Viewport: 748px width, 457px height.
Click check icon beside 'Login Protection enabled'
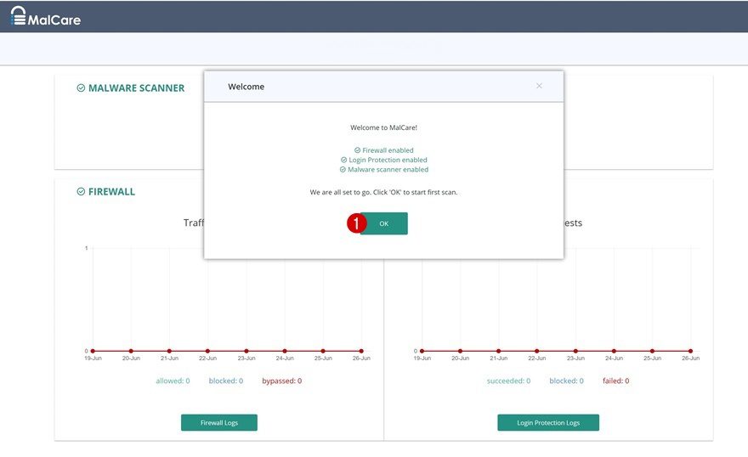[344, 160]
